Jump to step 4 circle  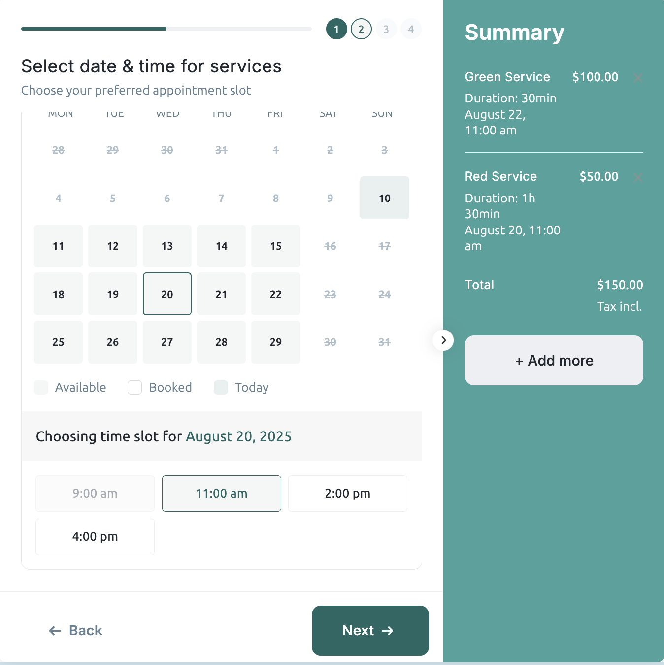click(x=411, y=29)
